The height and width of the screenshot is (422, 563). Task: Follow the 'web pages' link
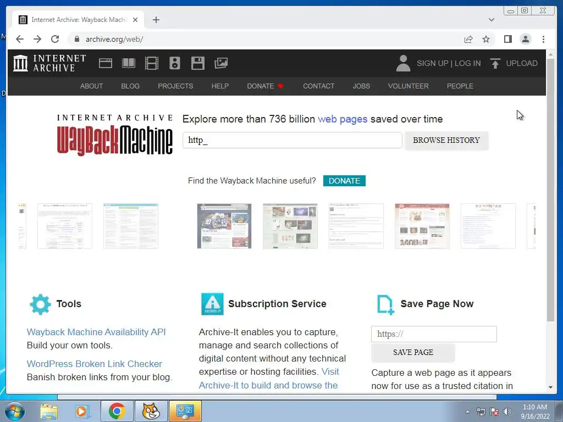tap(343, 119)
